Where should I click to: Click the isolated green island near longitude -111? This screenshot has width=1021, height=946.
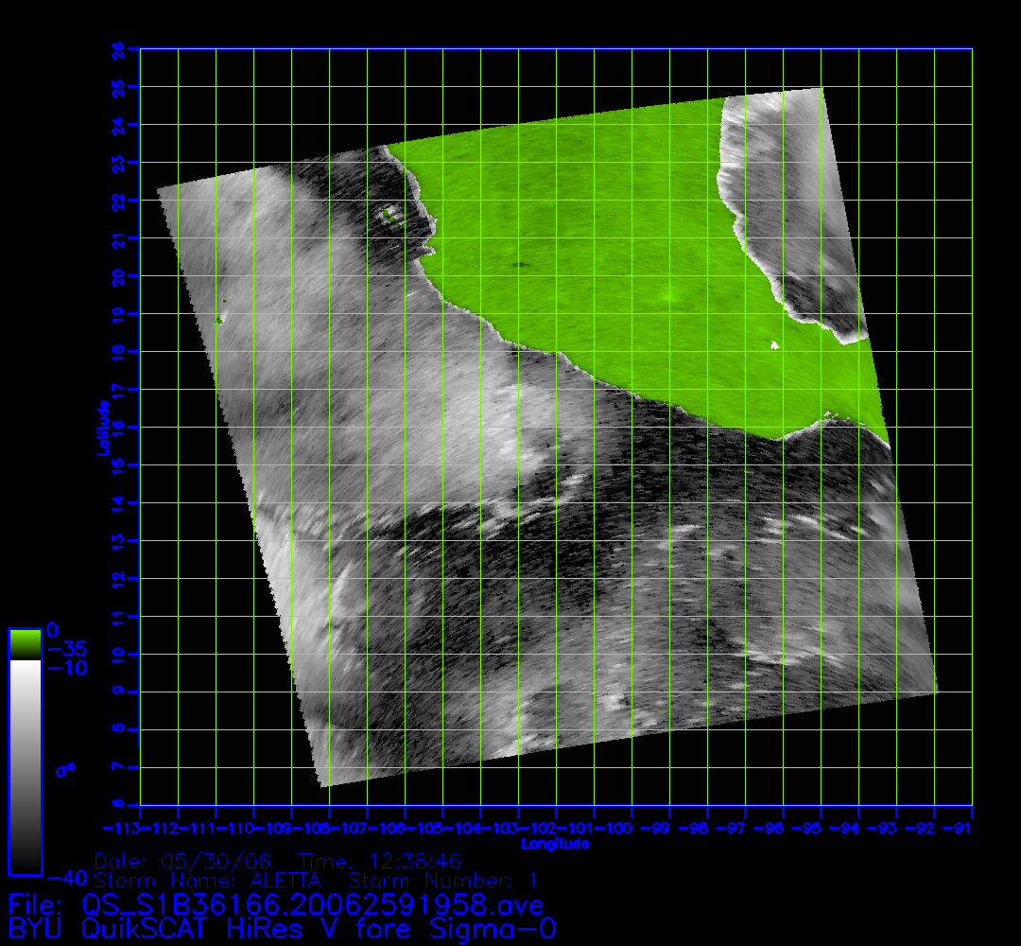point(219,321)
